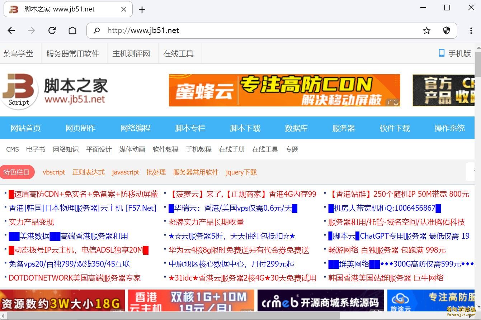Open 手机教程 sub-navigation link

point(199,149)
